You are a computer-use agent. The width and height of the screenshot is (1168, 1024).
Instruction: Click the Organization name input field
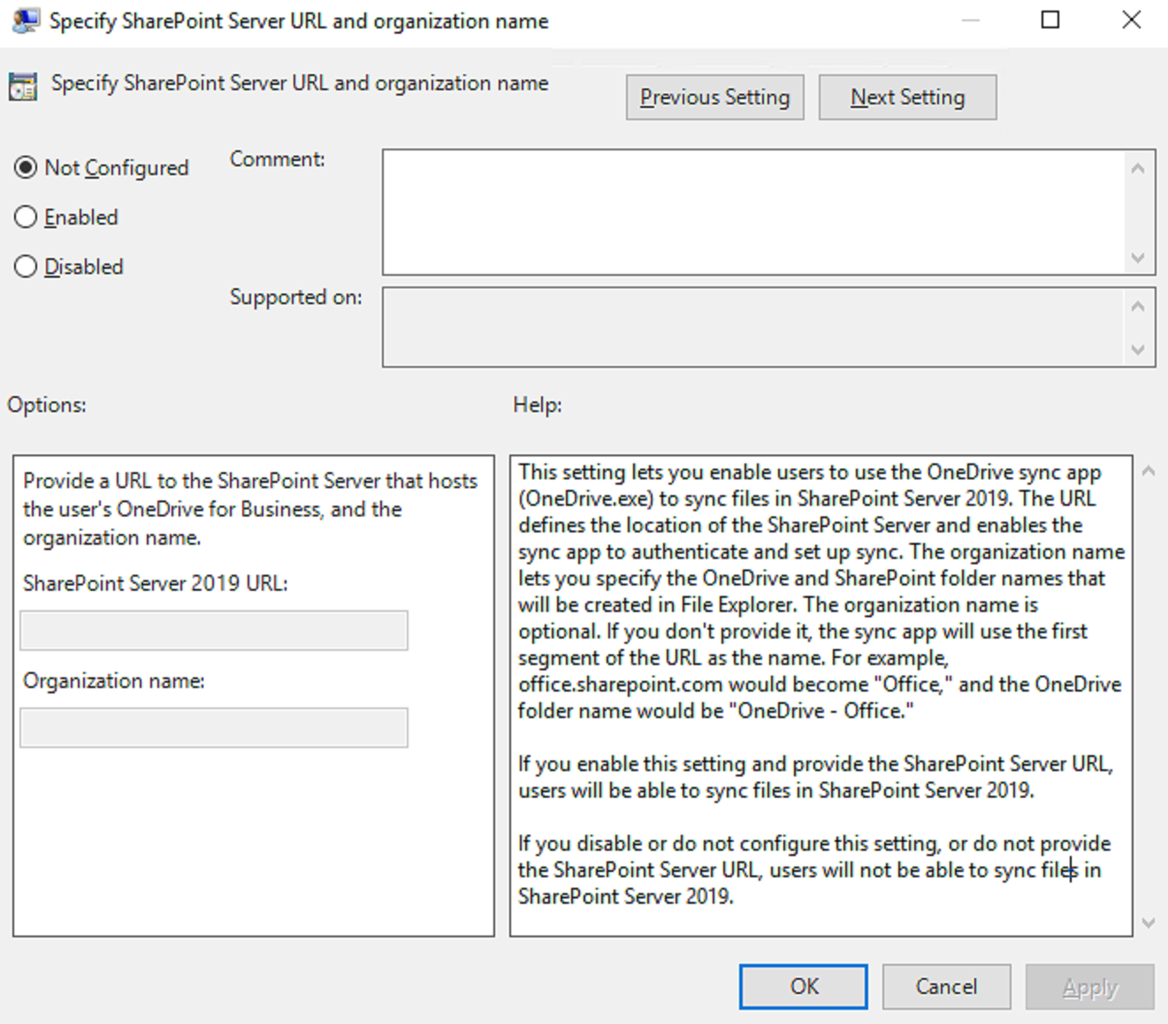214,728
